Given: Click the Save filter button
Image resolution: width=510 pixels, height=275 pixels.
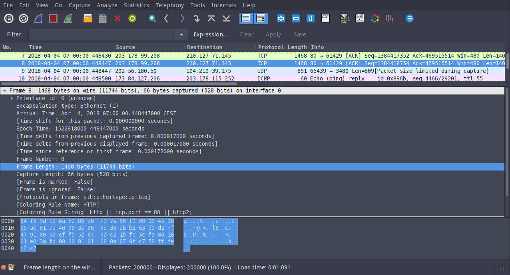Looking at the screenshot, I should [x=300, y=34].
